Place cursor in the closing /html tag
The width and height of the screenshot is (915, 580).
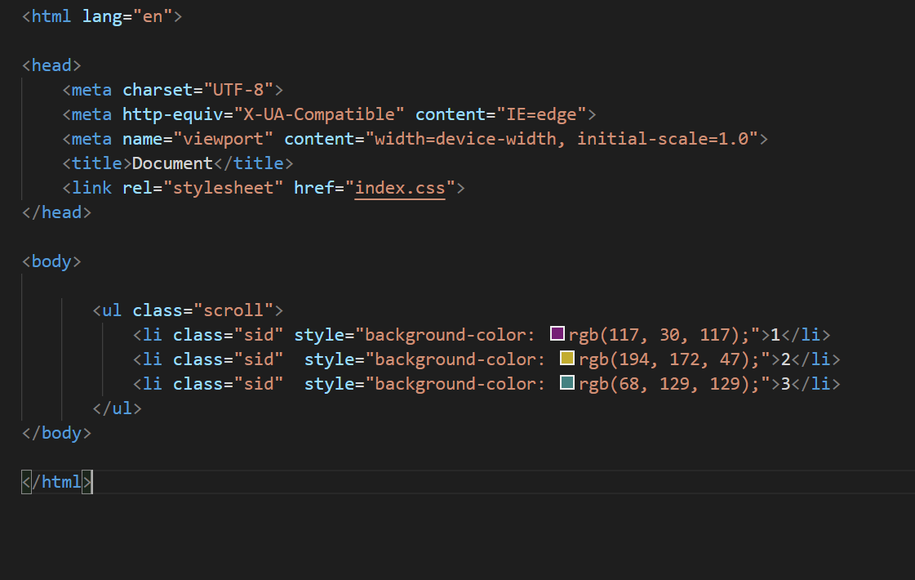56,482
